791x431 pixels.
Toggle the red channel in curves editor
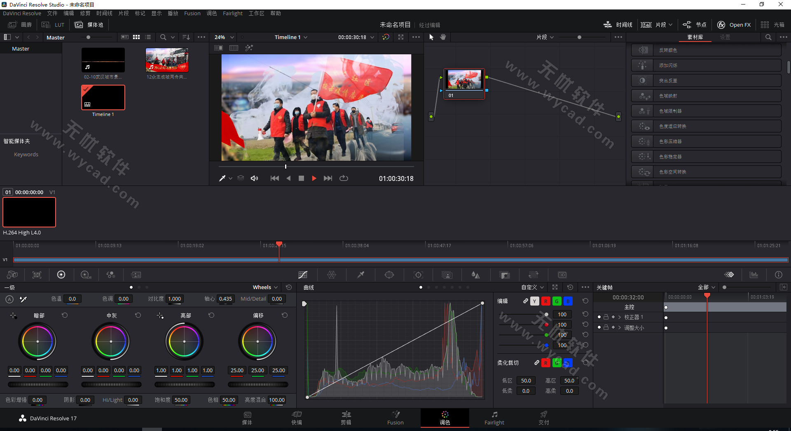[546, 301]
